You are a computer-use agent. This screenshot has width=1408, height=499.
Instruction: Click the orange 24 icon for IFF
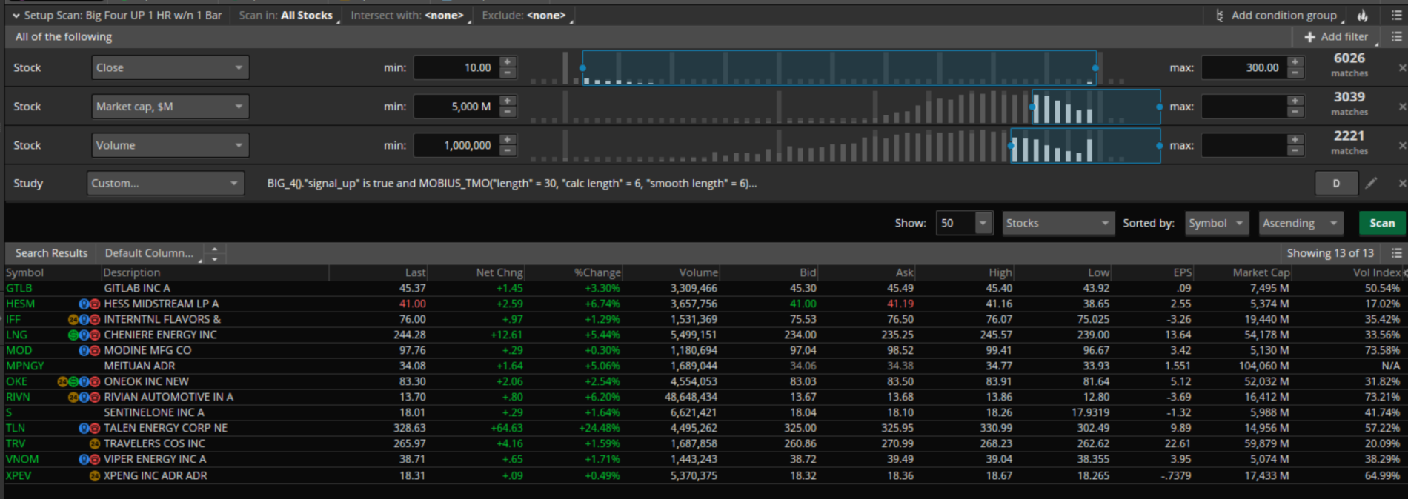pos(73,320)
